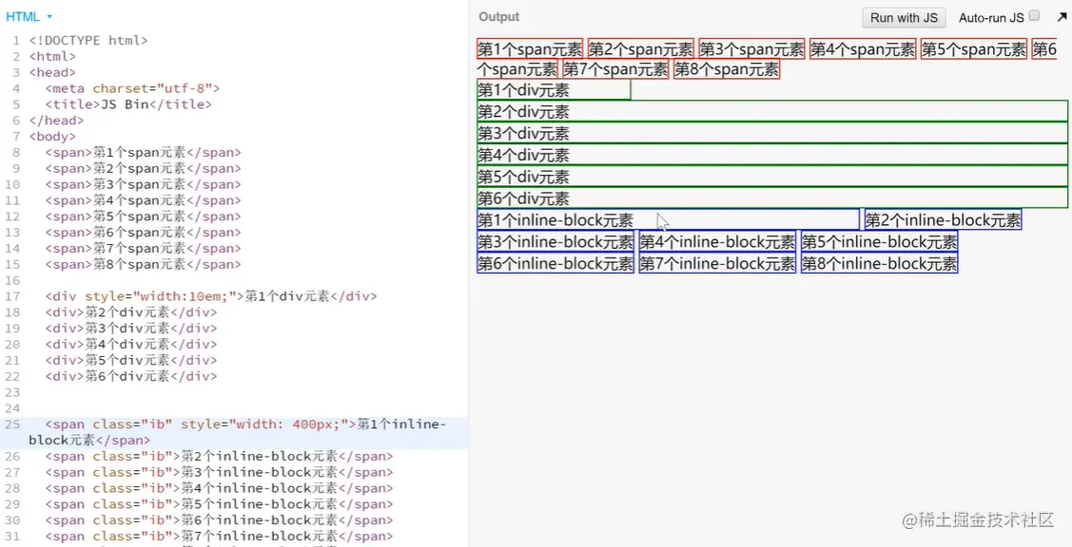1072x547 pixels.
Task: Click the </head> tag code line
Action: click(57, 121)
